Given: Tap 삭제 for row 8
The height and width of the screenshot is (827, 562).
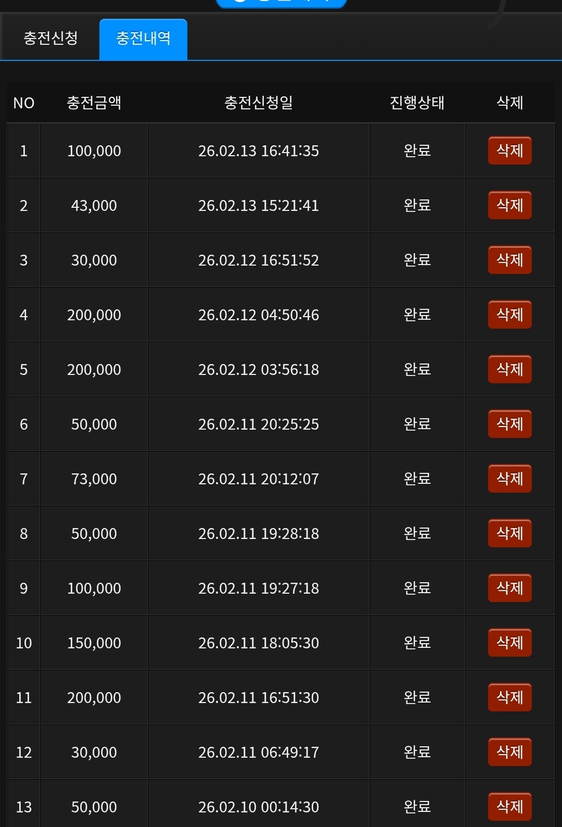Looking at the screenshot, I should [509, 533].
